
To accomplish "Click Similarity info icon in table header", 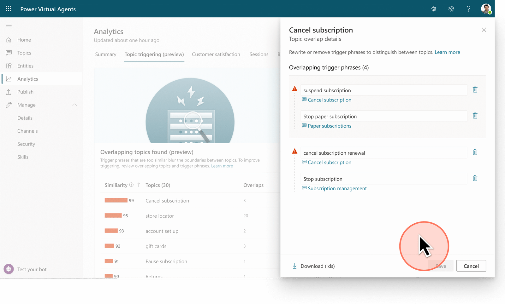I will pyautogui.click(x=131, y=185).
